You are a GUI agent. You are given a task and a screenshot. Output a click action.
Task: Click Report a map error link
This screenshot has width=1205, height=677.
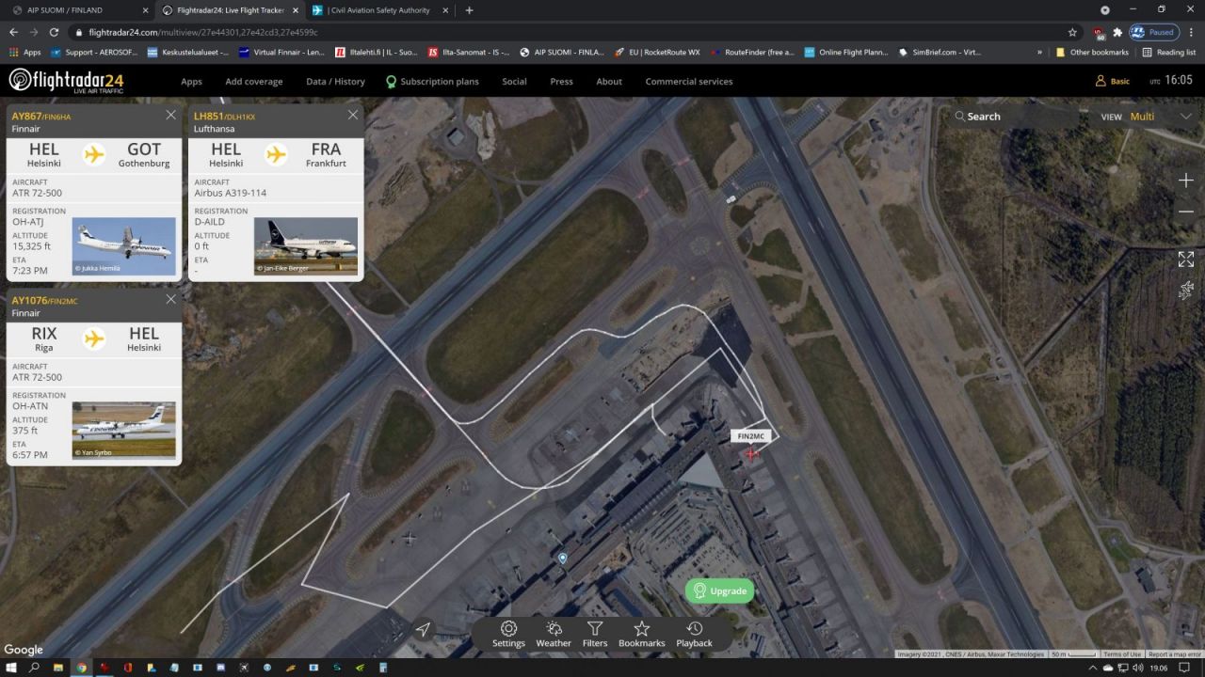[x=1174, y=654]
